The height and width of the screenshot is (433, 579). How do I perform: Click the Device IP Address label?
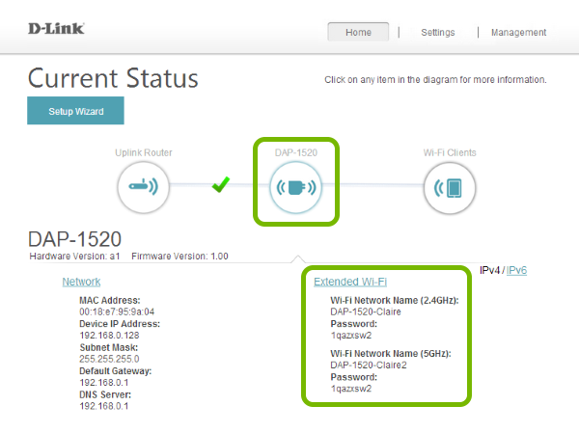(x=120, y=324)
